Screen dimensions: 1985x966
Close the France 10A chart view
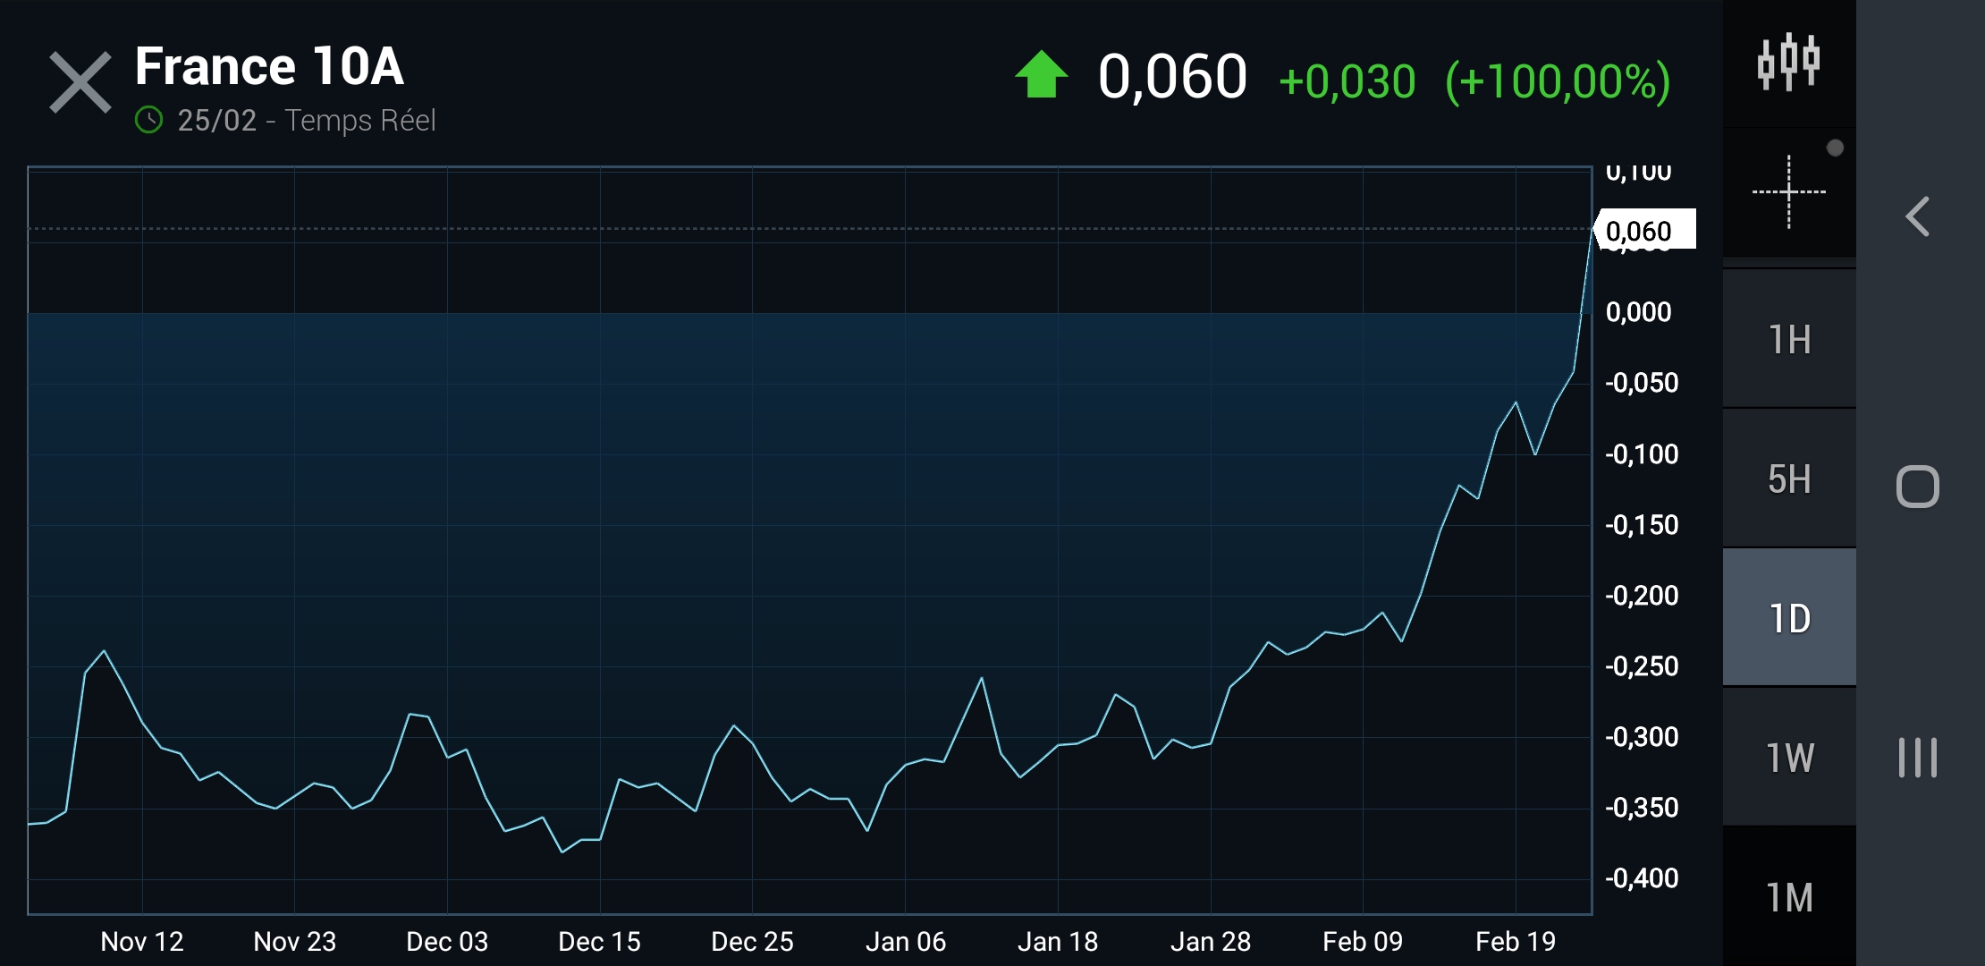click(x=80, y=82)
